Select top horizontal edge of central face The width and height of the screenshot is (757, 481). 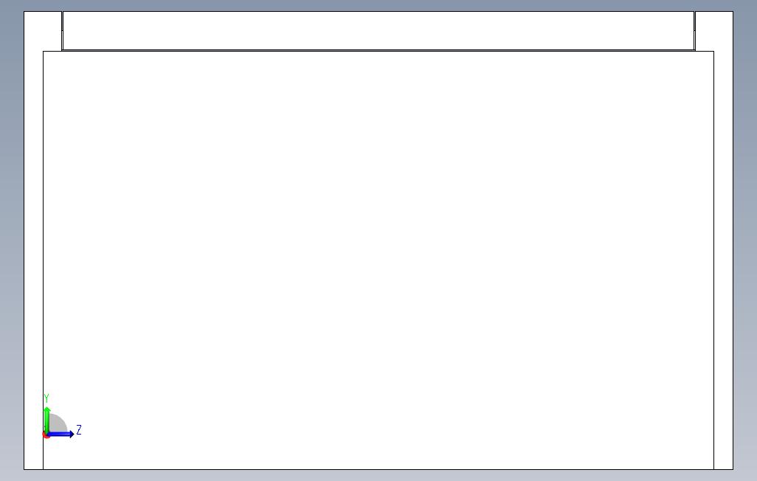pyautogui.click(x=378, y=51)
